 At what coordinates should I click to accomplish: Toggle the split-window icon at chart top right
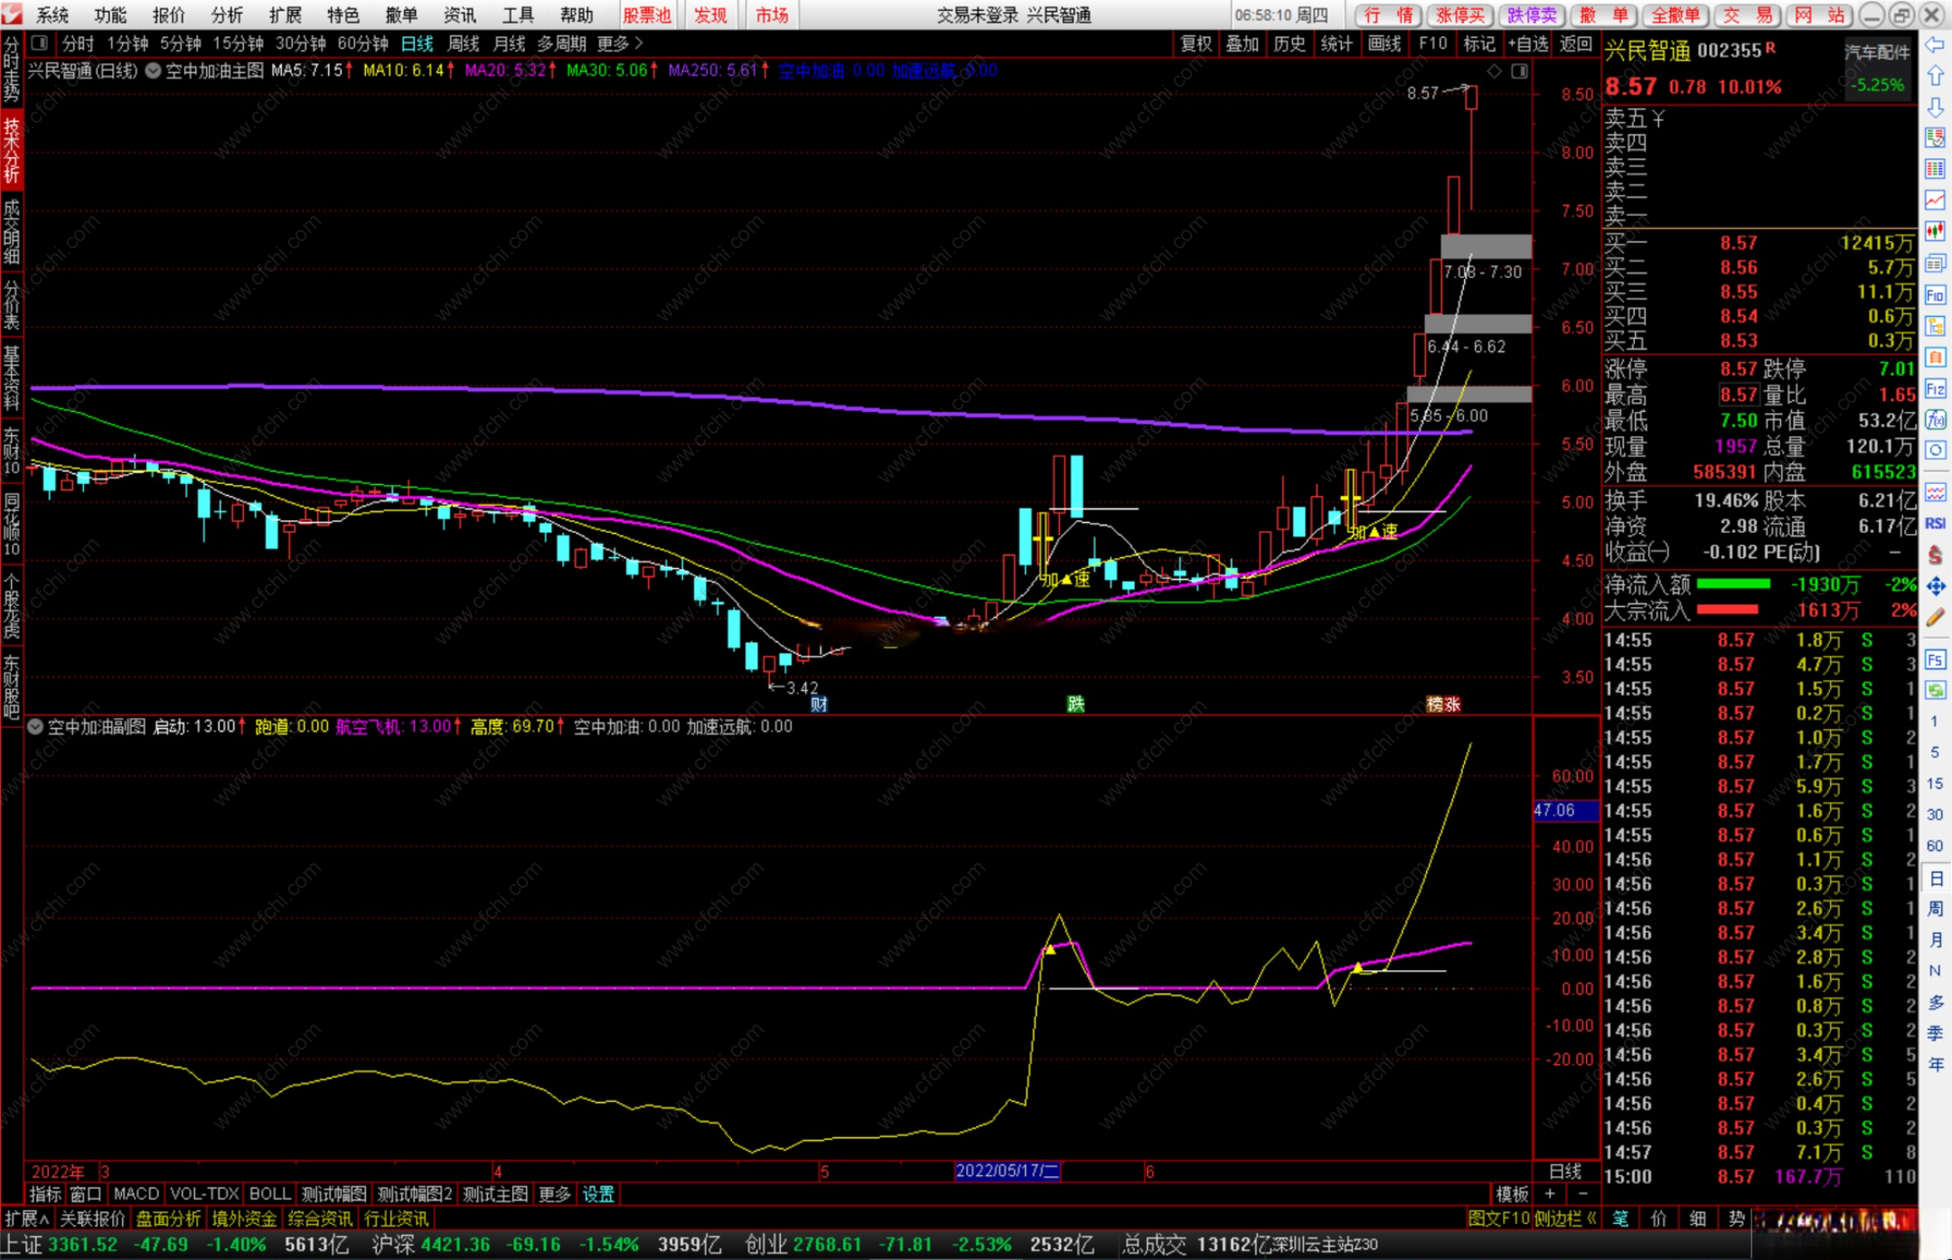(x=1519, y=70)
